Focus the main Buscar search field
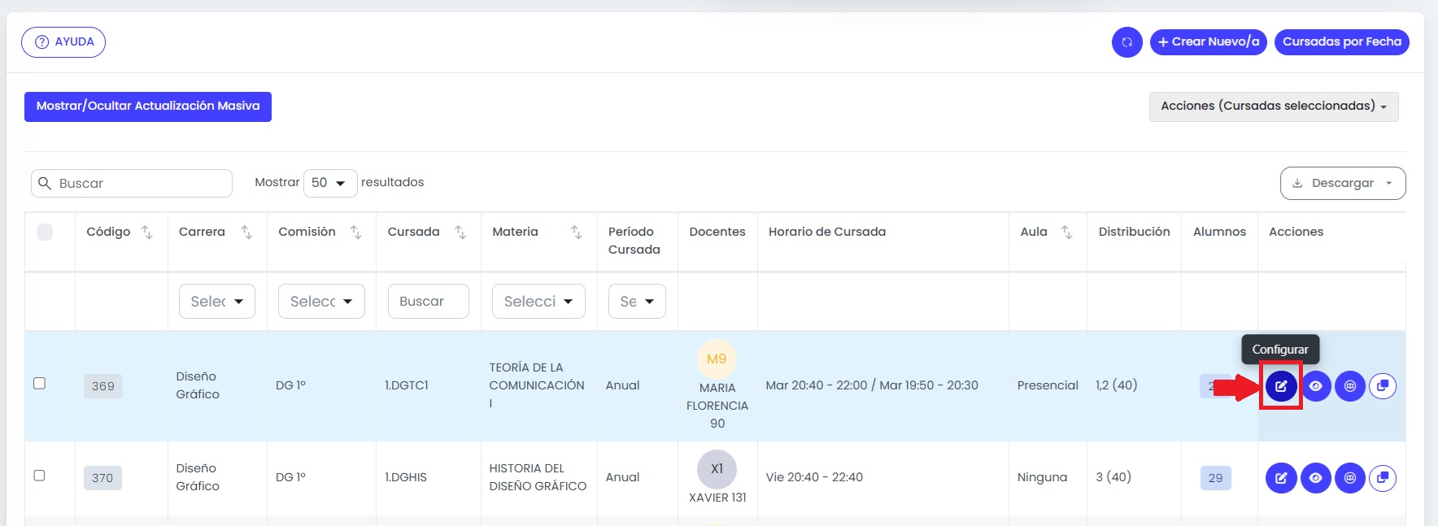Image resolution: width=1451 pixels, height=526 pixels. (x=132, y=183)
